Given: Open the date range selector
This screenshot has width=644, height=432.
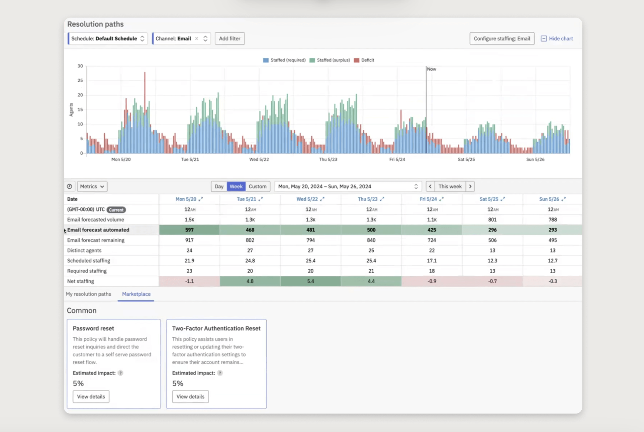Looking at the screenshot, I should (348, 187).
